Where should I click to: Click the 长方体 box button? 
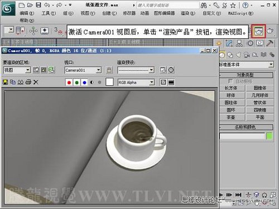(x=232, y=88)
